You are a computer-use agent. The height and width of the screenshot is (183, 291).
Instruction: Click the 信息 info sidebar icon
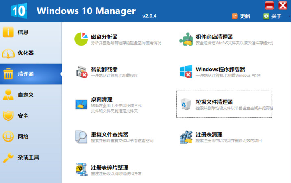[x=8, y=32]
